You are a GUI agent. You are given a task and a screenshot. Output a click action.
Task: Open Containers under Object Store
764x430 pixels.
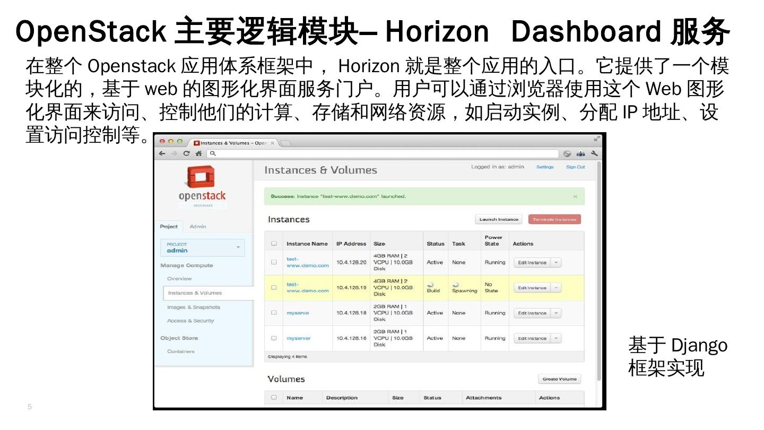[x=181, y=351]
